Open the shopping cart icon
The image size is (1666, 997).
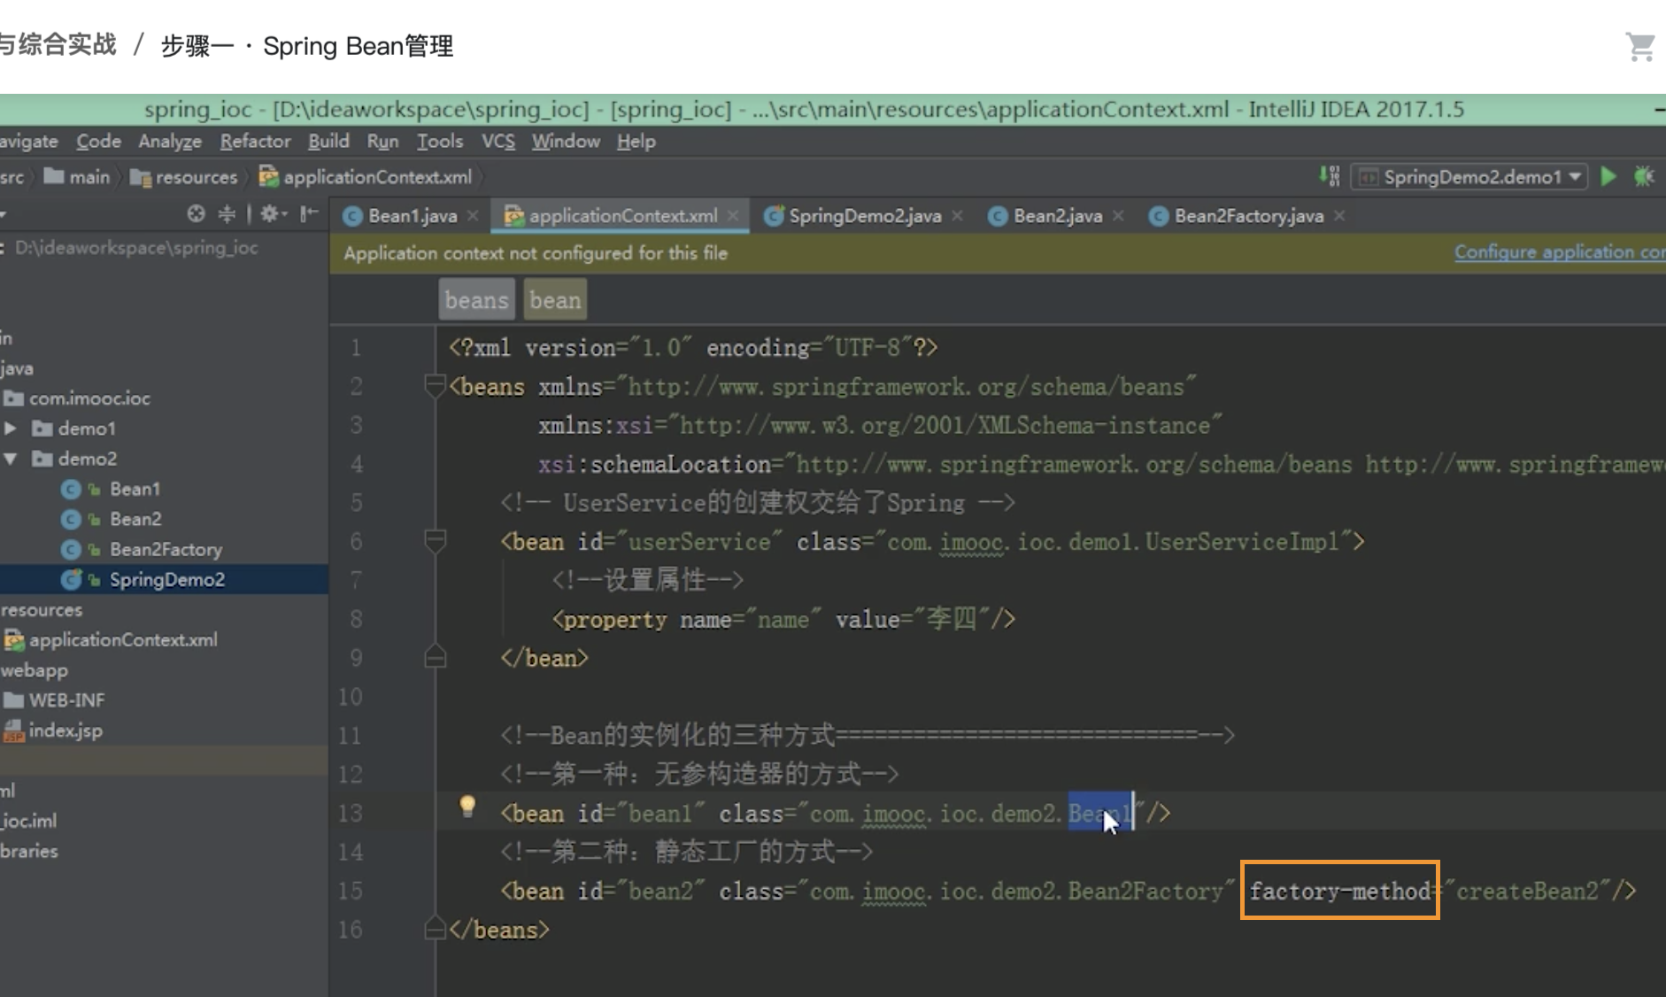pyautogui.click(x=1640, y=46)
